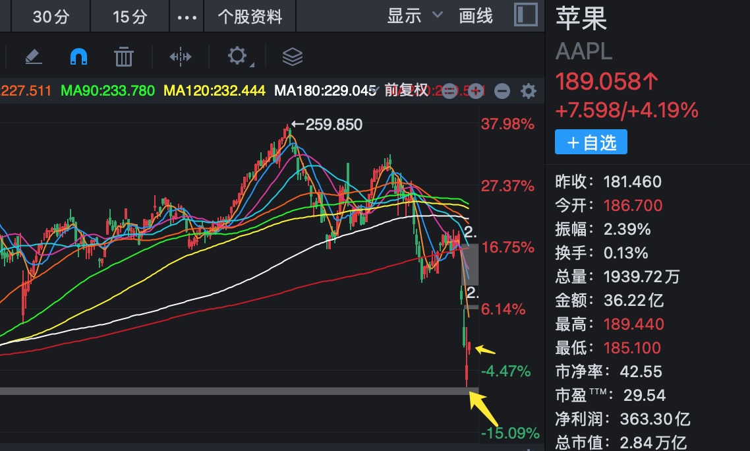750x451 pixels.
Task: Click the plus zoom-in circle icon
Action: (x=475, y=91)
